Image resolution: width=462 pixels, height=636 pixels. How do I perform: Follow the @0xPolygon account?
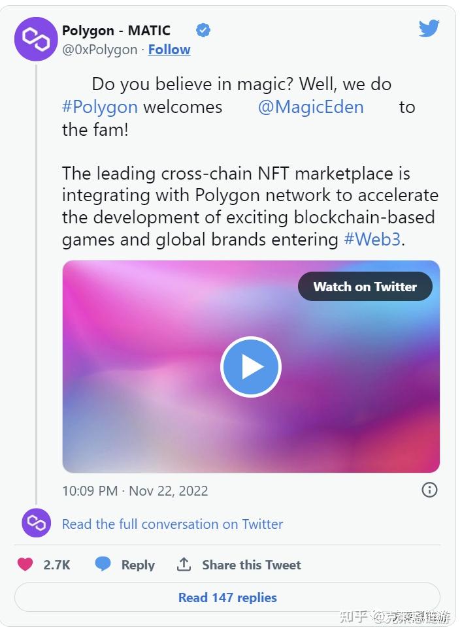coord(169,49)
